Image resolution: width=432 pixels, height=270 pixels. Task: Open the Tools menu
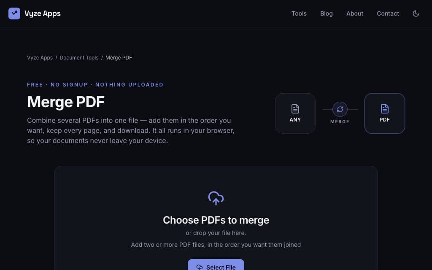pyautogui.click(x=299, y=13)
